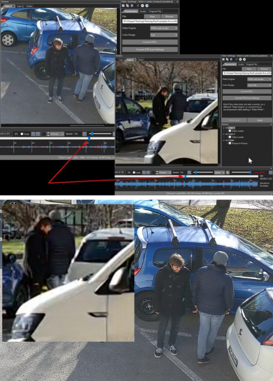Open the Color Range dropdown showing From File

tap(259, 85)
